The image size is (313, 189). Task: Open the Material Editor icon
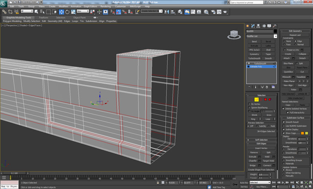(206, 12)
